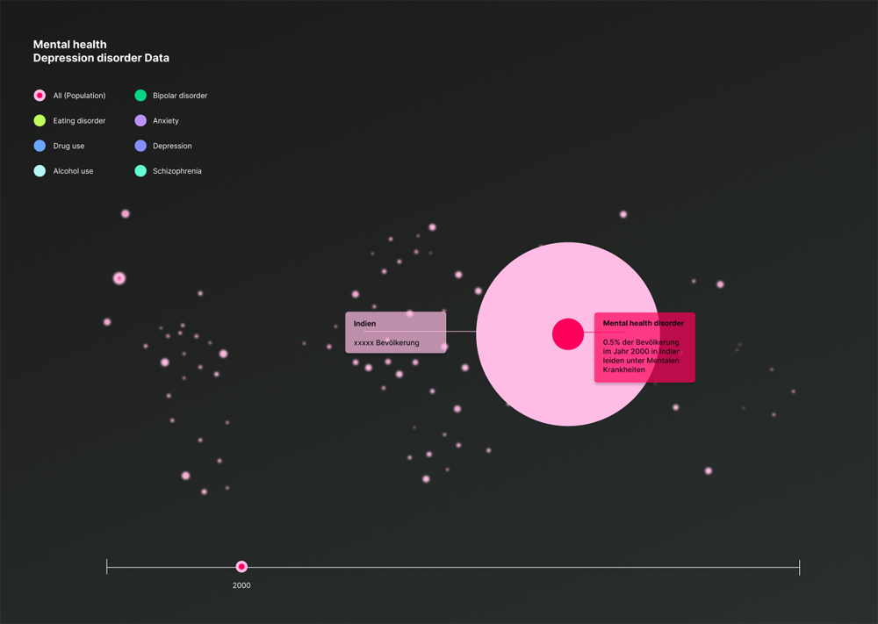Image resolution: width=878 pixels, height=624 pixels.
Task: Click the Schizophrenia legend label
Action: click(176, 171)
